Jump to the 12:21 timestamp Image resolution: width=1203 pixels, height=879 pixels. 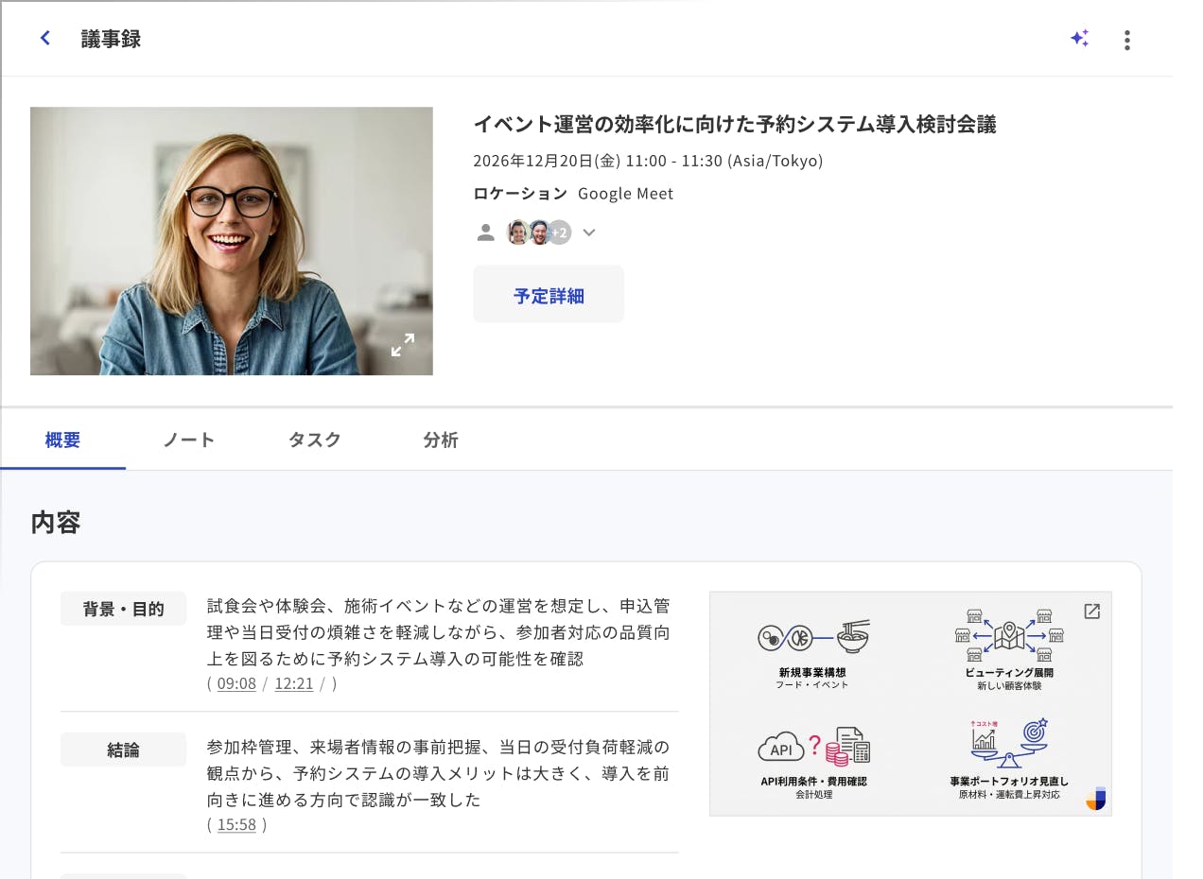[x=293, y=683]
